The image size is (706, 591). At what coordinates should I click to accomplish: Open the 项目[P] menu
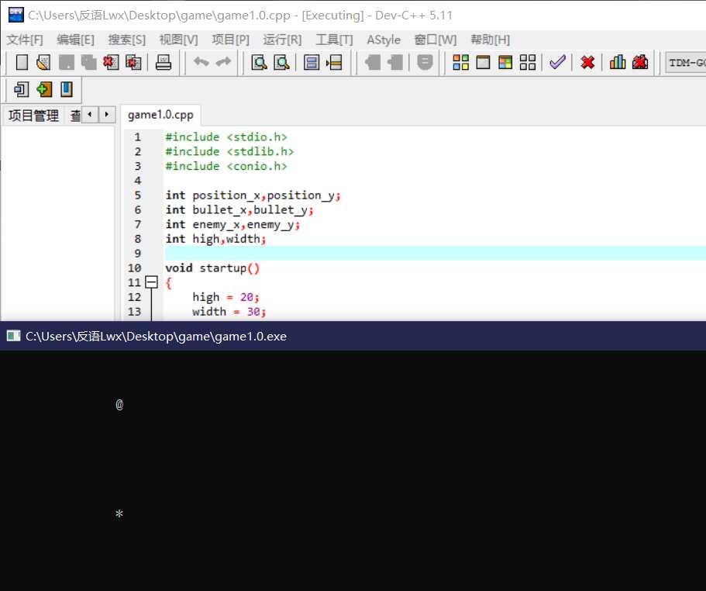230,40
